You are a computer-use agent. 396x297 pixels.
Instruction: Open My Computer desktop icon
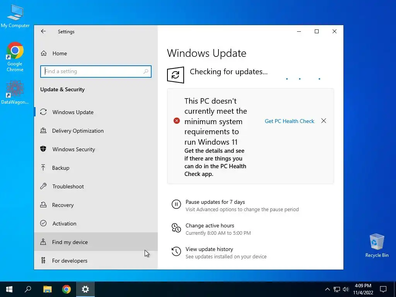coord(15,16)
